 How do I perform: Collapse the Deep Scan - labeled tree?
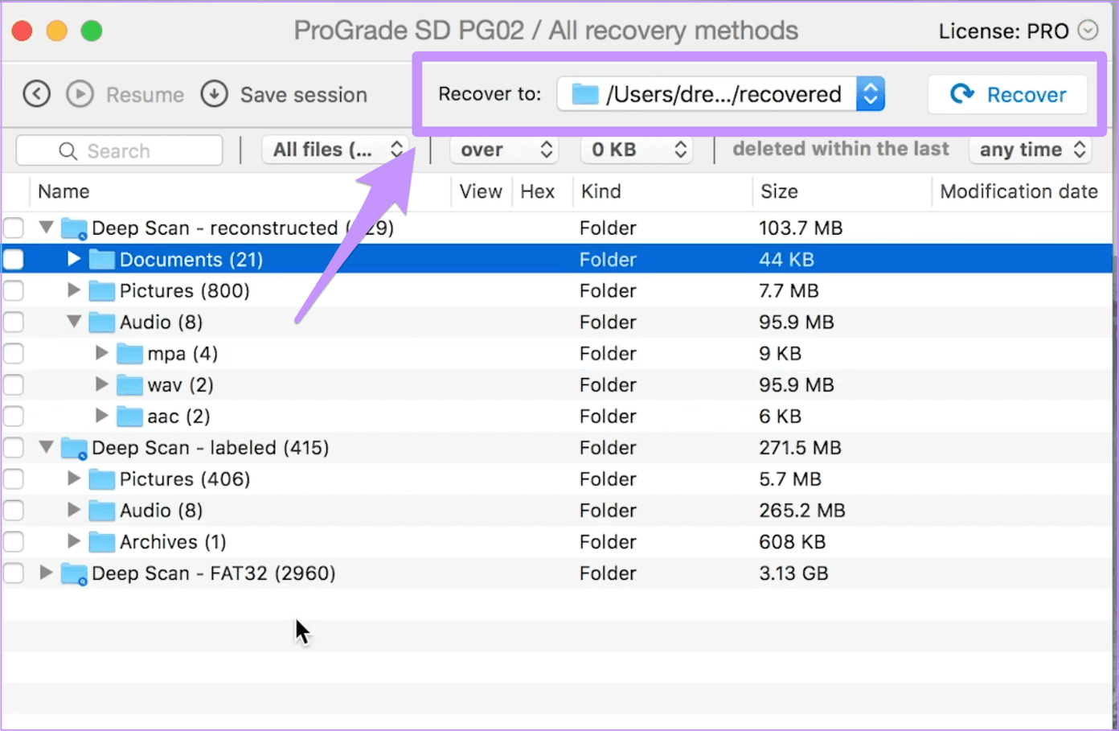click(46, 447)
